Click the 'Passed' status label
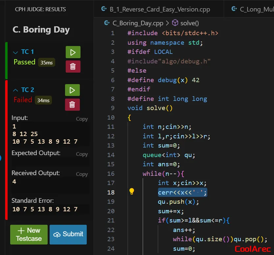The width and height of the screenshot is (274, 255). [x=24, y=62]
